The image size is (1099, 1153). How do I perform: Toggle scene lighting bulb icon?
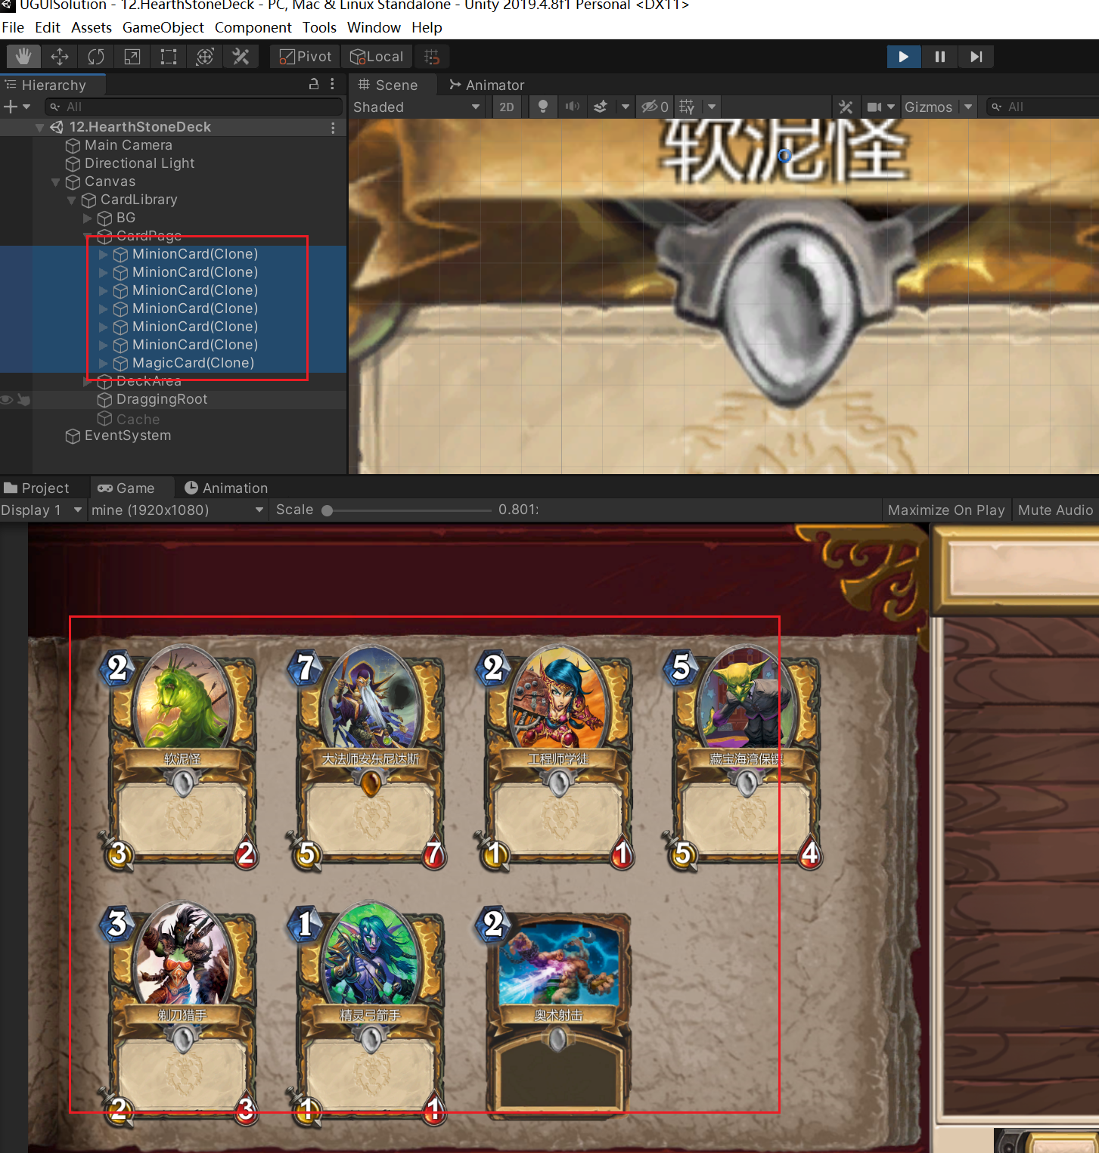[542, 107]
